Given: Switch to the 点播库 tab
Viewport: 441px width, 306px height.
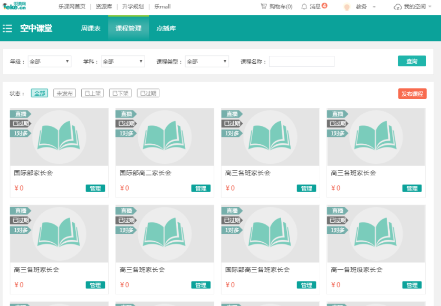Looking at the screenshot, I should (166, 28).
